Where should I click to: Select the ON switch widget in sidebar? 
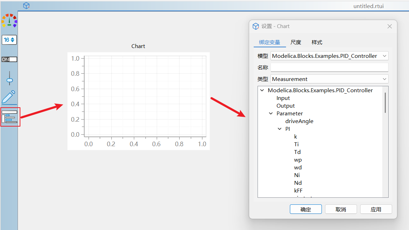point(9,59)
